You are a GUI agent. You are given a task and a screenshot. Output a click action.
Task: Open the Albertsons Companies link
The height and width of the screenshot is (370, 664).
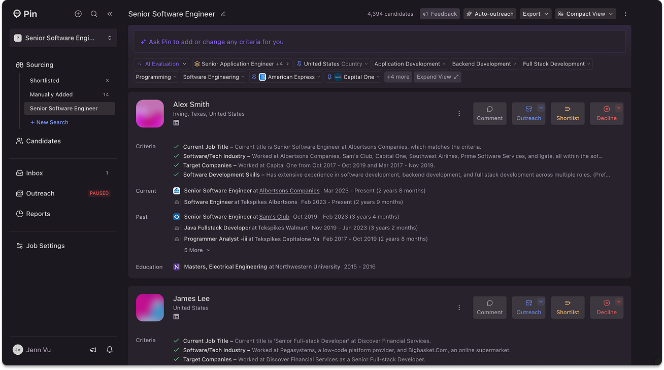289,191
